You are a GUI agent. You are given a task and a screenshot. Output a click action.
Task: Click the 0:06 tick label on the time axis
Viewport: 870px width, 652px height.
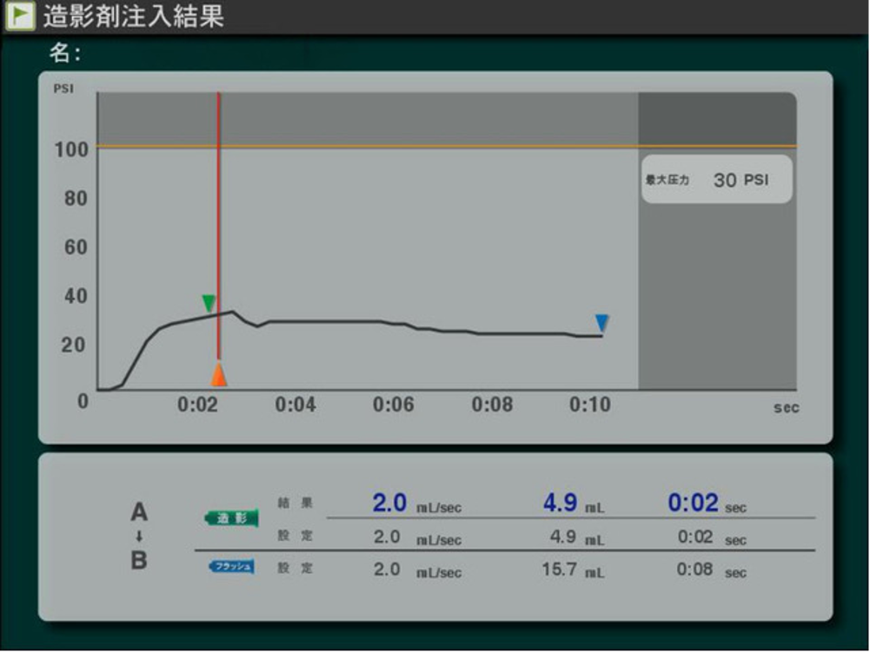(394, 405)
